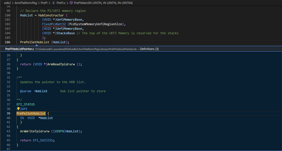282x151 pixels.
Task: Click the PrePiHobListPointer.c peek title
Action: 20,49
